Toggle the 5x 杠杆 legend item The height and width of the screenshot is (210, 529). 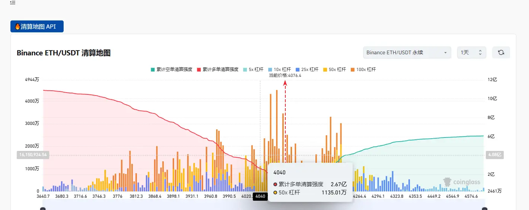tap(253, 70)
